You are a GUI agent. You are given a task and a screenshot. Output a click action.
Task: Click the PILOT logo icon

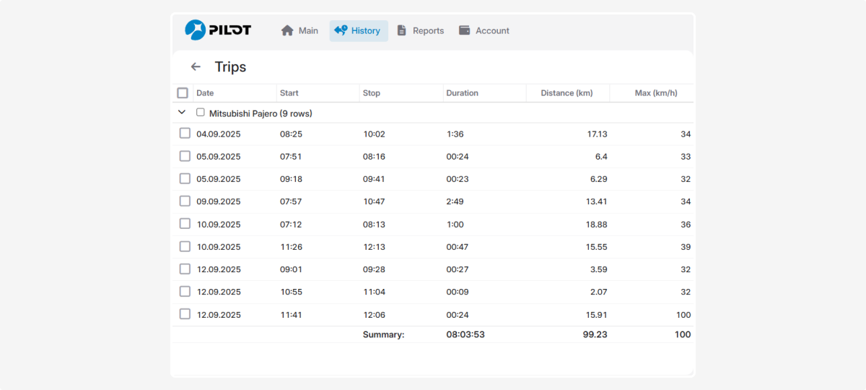click(196, 30)
